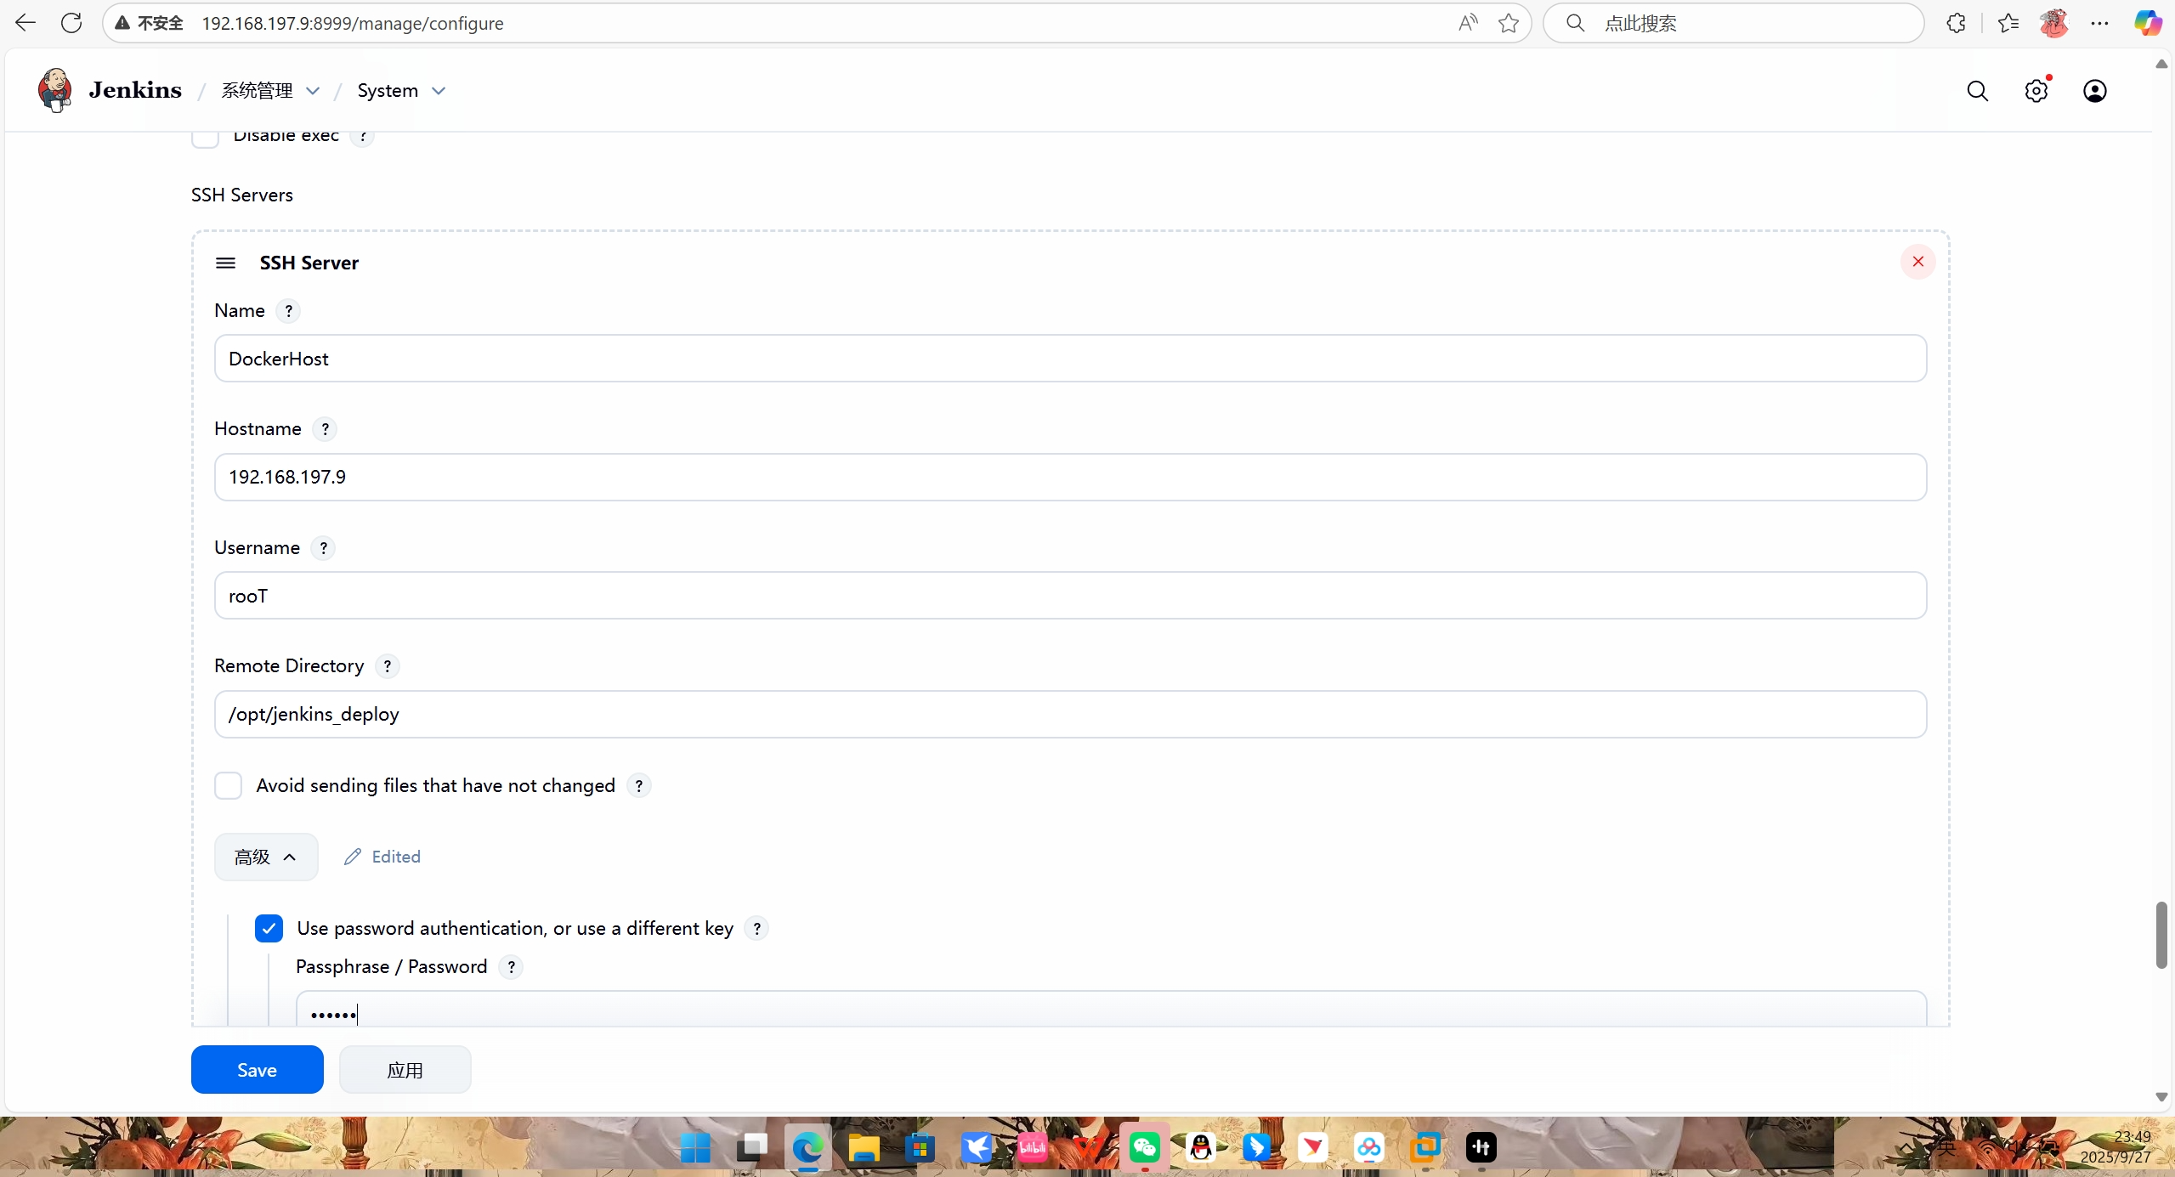Viewport: 2175px width, 1177px height.
Task: Show help for Disable exec option
Action: (362, 136)
